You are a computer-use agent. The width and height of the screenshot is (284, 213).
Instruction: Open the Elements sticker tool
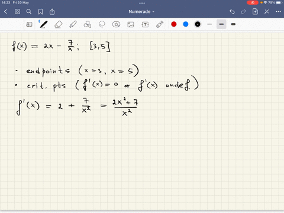tap(116, 24)
